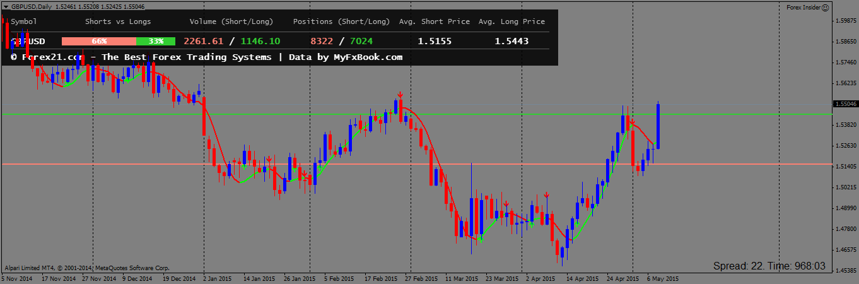Select the red arrow above the late-February 2015 peak
859x284 pixels.
tap(400, 95)
